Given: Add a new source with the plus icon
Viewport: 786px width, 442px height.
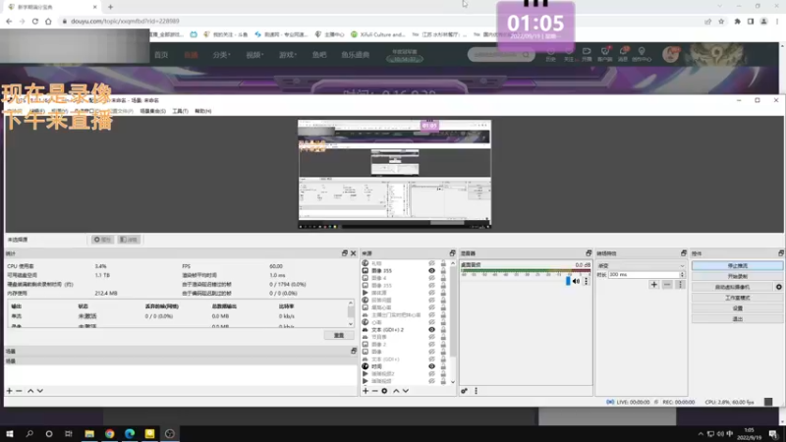Looking at the screenshot, I should (x=365, y=391).
